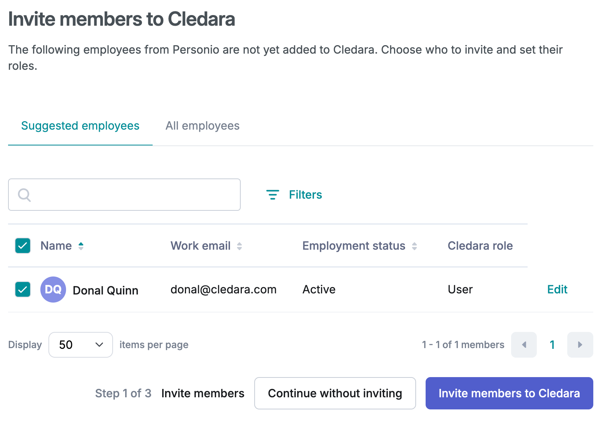Click the magnifier search icon
Image resolution: width=601 pixels, height=423 pixels.
pyautogui.click(x=24, y=195)
